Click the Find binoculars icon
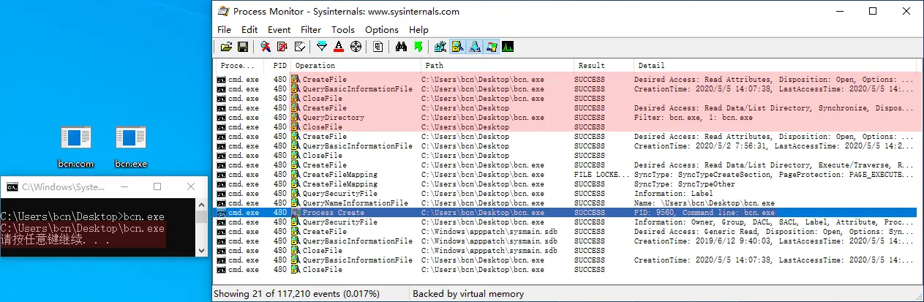 401,47
